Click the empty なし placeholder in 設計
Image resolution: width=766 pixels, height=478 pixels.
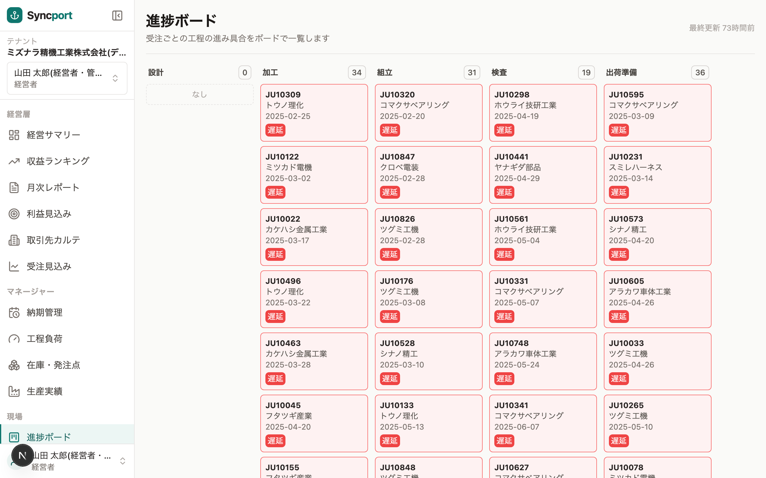[200, 94]
